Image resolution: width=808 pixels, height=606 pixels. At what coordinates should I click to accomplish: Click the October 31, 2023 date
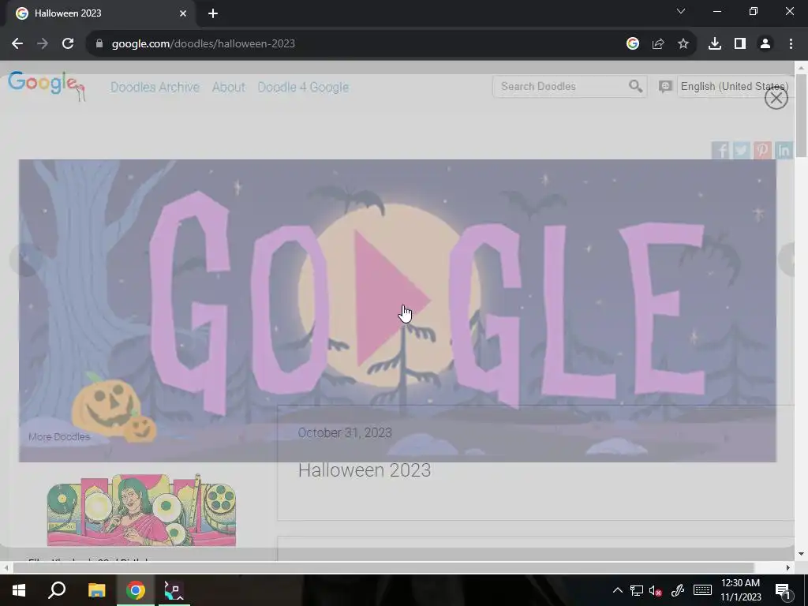click(x=345, y=433)
